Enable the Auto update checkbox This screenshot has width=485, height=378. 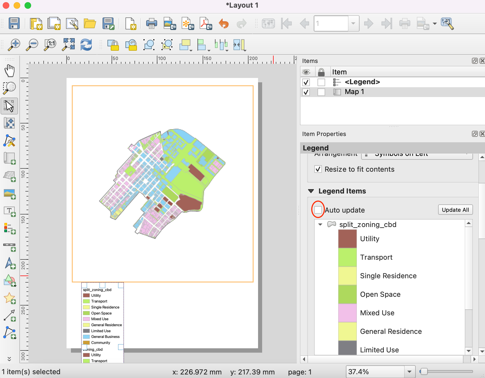pos(318,210)
